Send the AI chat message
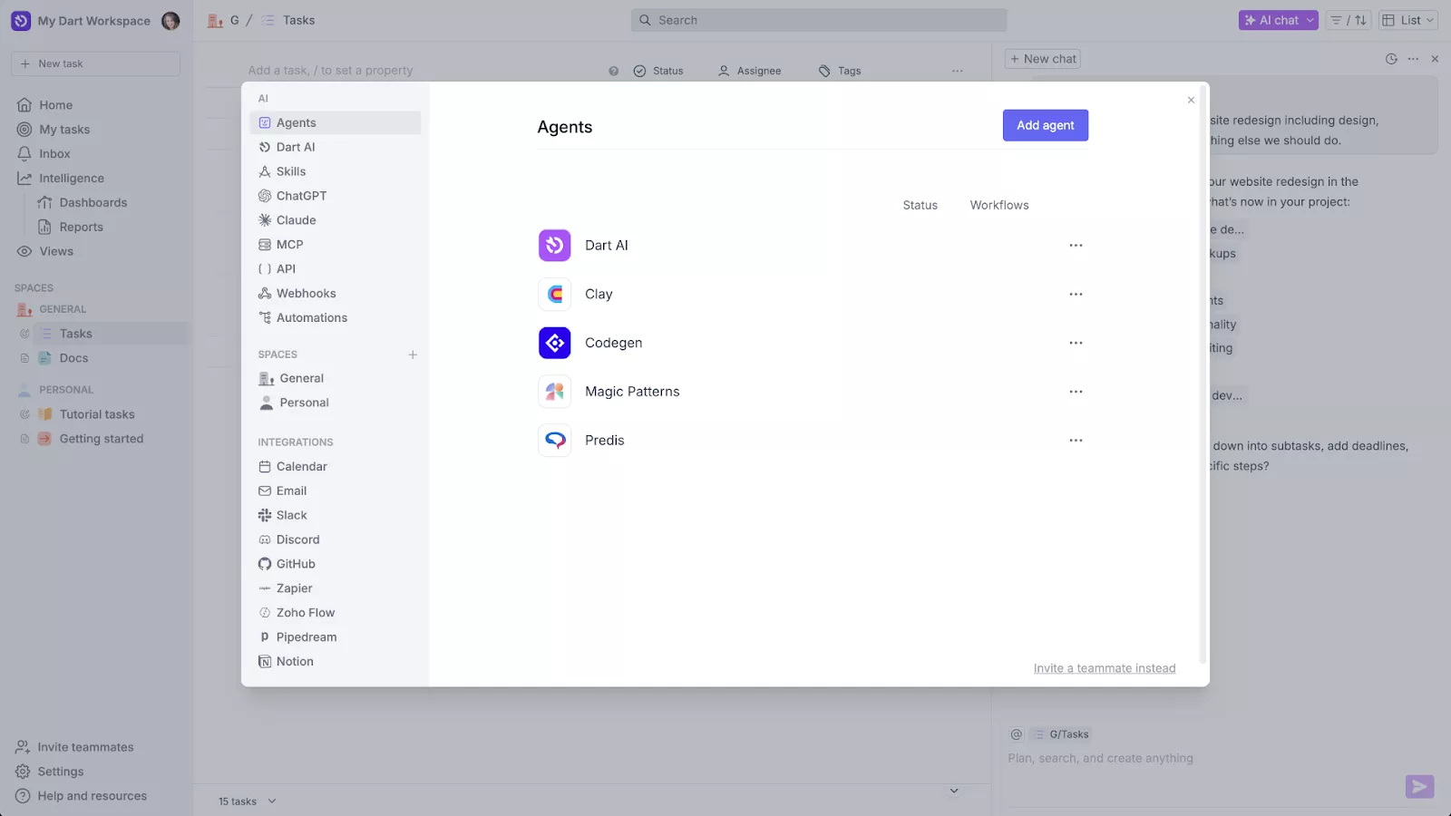Screen dimensions: 1451x816 click(x=1419, y=786)
